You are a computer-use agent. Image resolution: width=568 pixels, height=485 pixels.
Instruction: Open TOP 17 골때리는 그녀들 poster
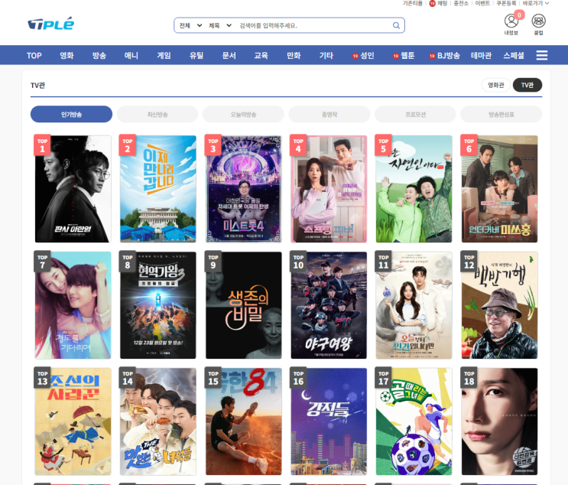pos(414,422)
